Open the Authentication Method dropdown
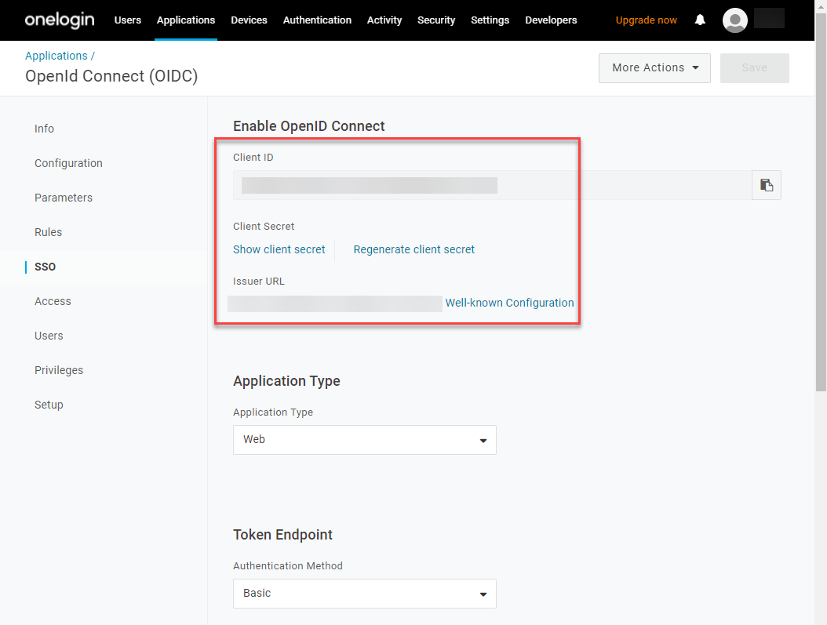The height and width of the screenshot is (625, 827). tap(364, 594)
